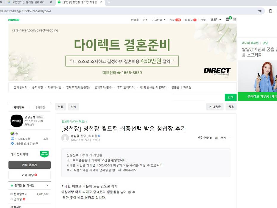Viewport: 277px width, 208px height.
Task: Open the 자유게시판 menu
Action: pyautogui.click(x=55, y=87)
